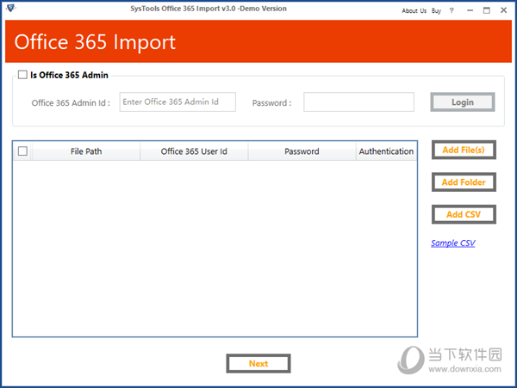This screenshot has width=517, height=388.
Task: Click the Add File(s) button
Action: pyautogui.click(x=464, y=150)
